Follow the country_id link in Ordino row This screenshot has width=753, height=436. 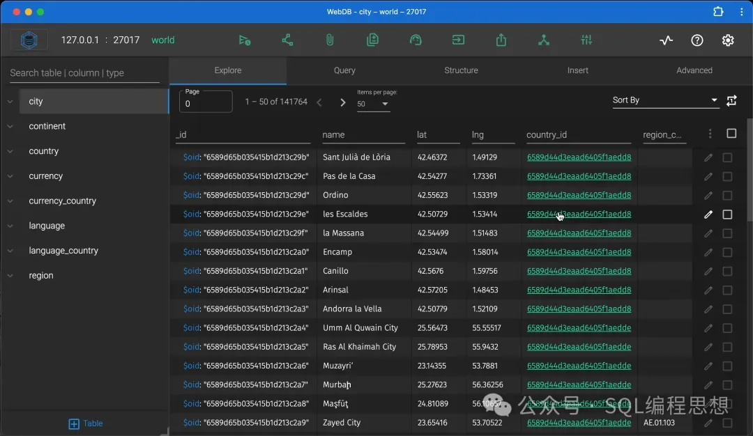tap(579, 195)
